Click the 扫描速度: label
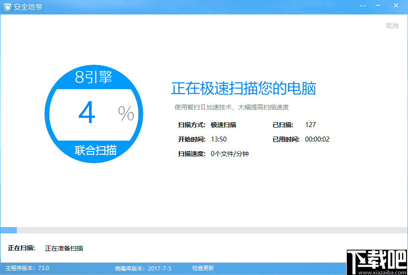 coord(192,154)
